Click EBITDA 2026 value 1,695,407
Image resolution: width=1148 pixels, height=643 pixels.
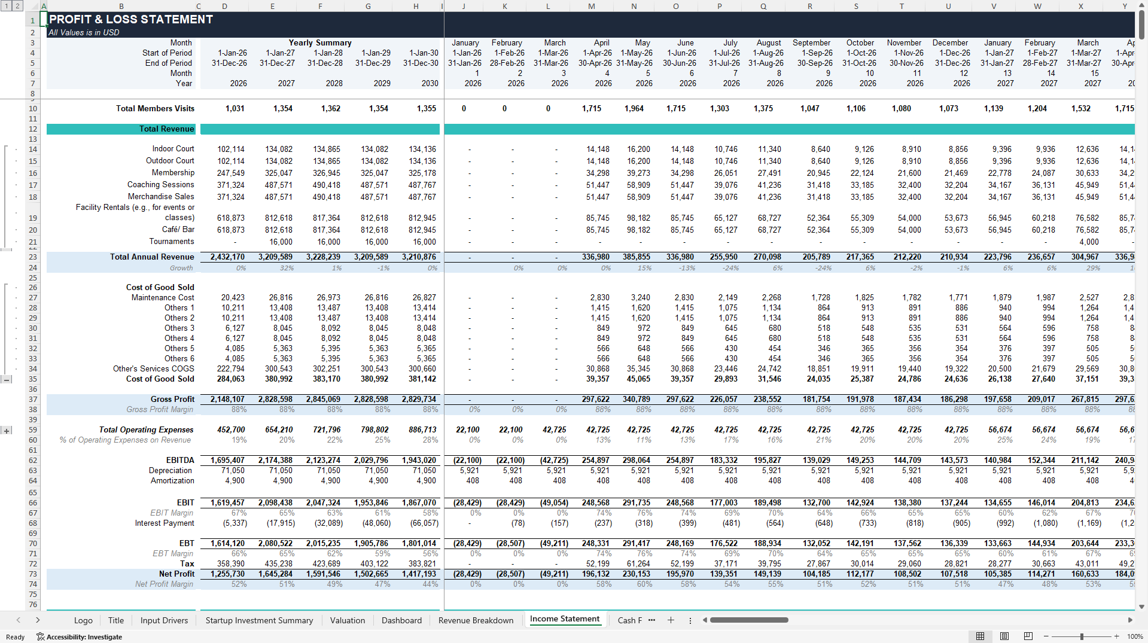coord(227,461)
